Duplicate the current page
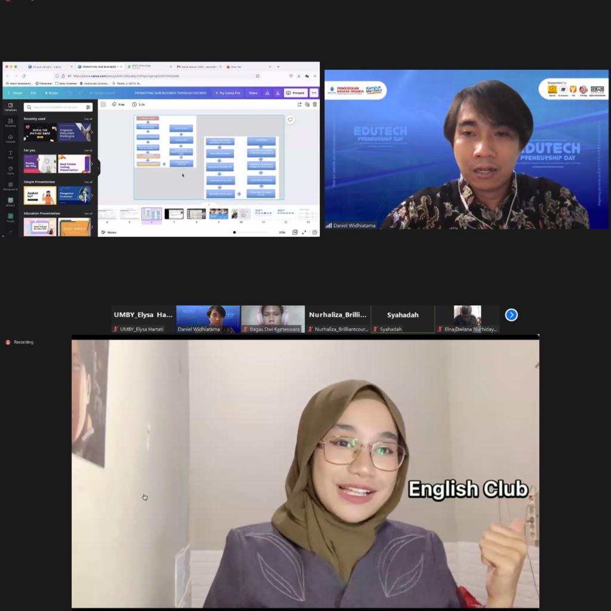611x611 pixels. [307, 104]
